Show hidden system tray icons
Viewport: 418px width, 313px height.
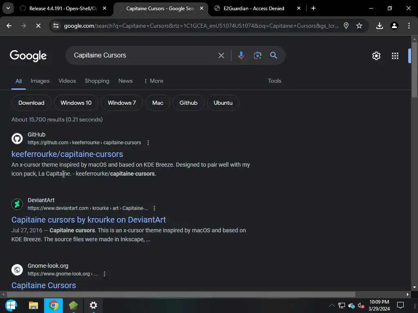332,305
